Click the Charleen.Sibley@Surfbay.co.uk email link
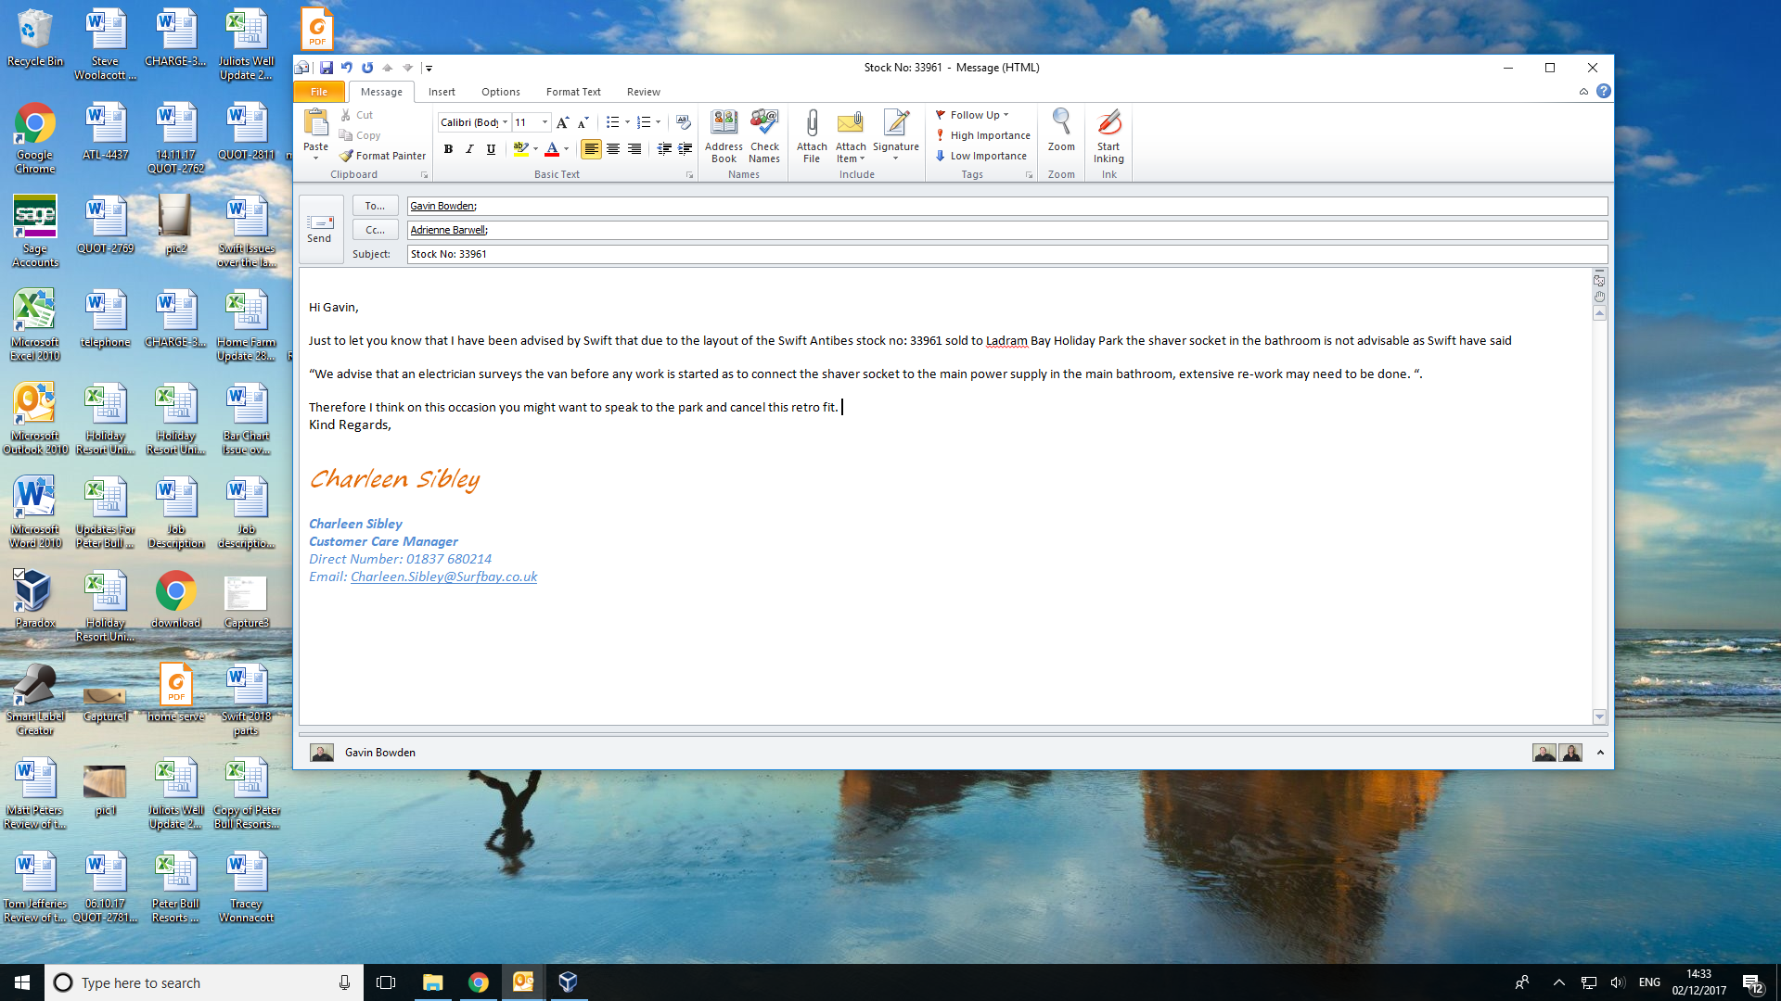 tap(443, 577)
